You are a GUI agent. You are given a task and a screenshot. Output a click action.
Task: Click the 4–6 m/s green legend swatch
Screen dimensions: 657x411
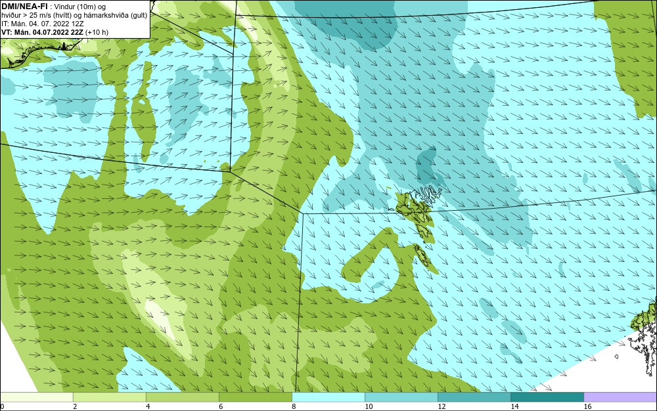pos(182,397)
